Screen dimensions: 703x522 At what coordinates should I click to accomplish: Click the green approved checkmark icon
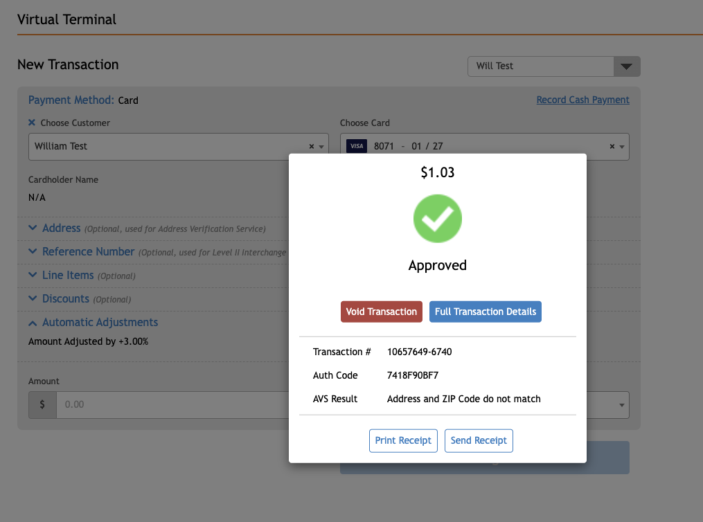coord(437,219)
